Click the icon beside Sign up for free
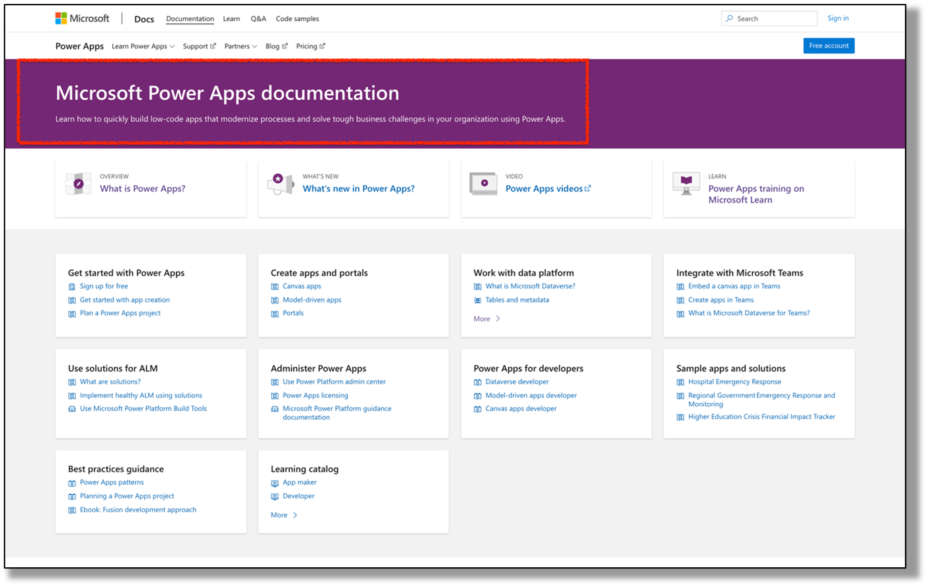 (72, 287)
